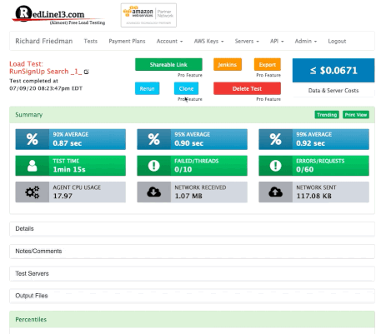Click the cloud upload Network Sent icon

pos(276,192)
